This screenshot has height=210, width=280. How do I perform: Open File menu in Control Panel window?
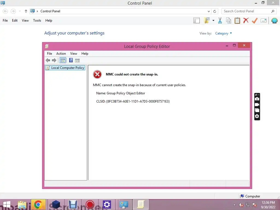5,21
